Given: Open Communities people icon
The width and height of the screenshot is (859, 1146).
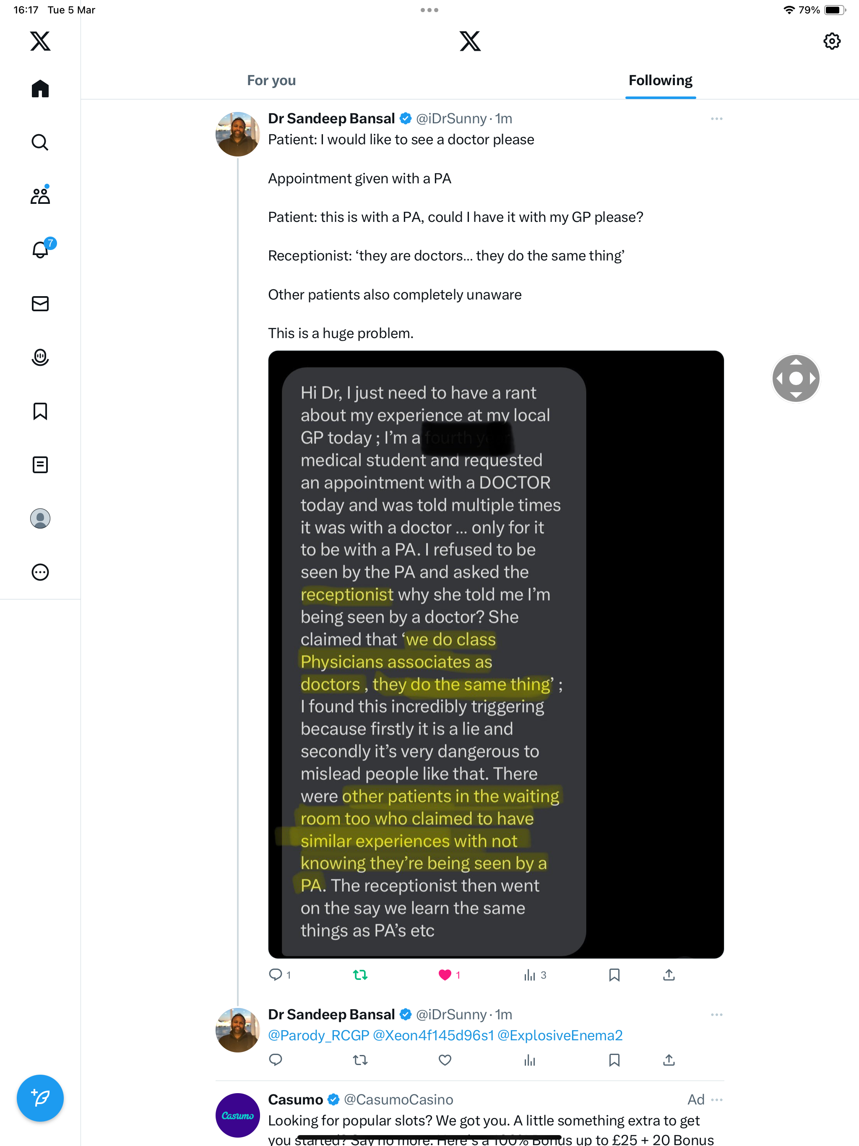Looking at the screenshot, I should coord(40,196).
